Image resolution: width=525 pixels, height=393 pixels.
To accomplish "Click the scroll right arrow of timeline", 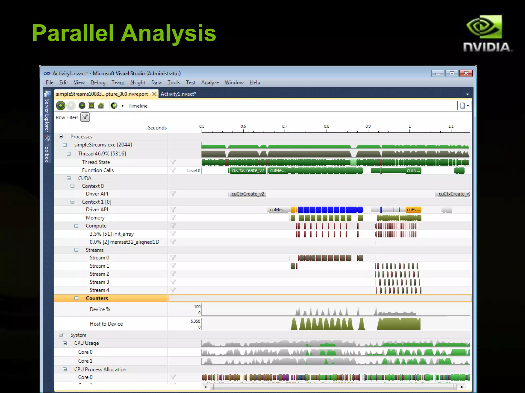I will 462,387.
